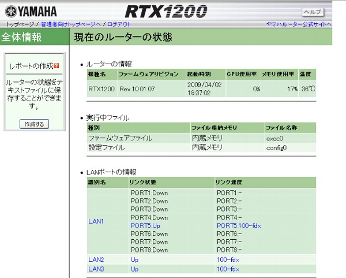Open the red help icon beside レポートの作成

point(57,66)
